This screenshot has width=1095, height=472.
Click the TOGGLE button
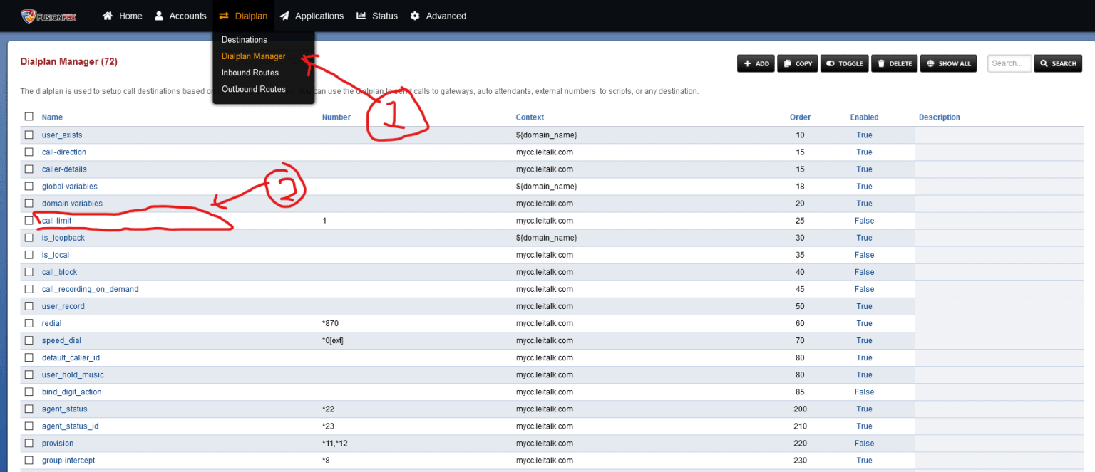tap(844, 63)
